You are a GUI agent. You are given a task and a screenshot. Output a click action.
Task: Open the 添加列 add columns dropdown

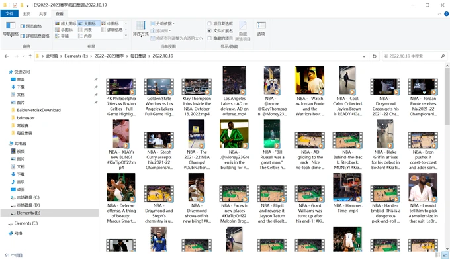pos(161,30)
